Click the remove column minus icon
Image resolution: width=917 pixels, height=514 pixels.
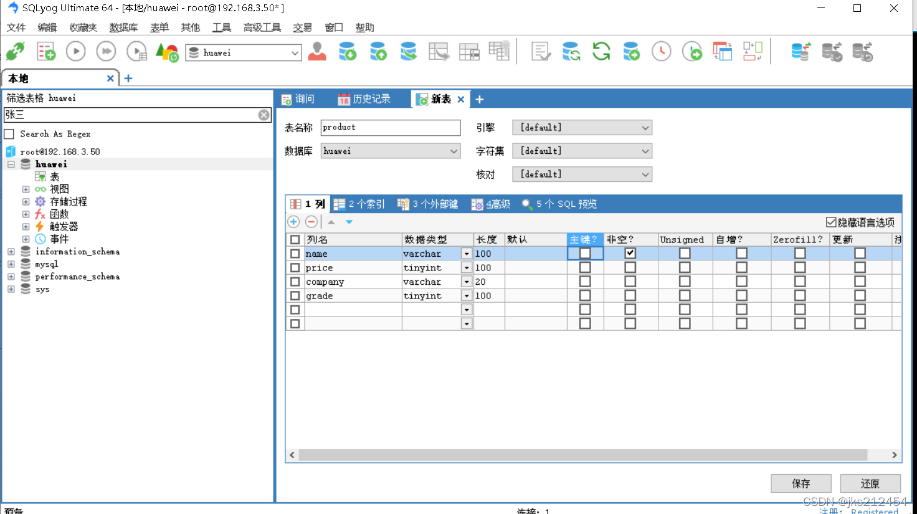pos(310,221)
